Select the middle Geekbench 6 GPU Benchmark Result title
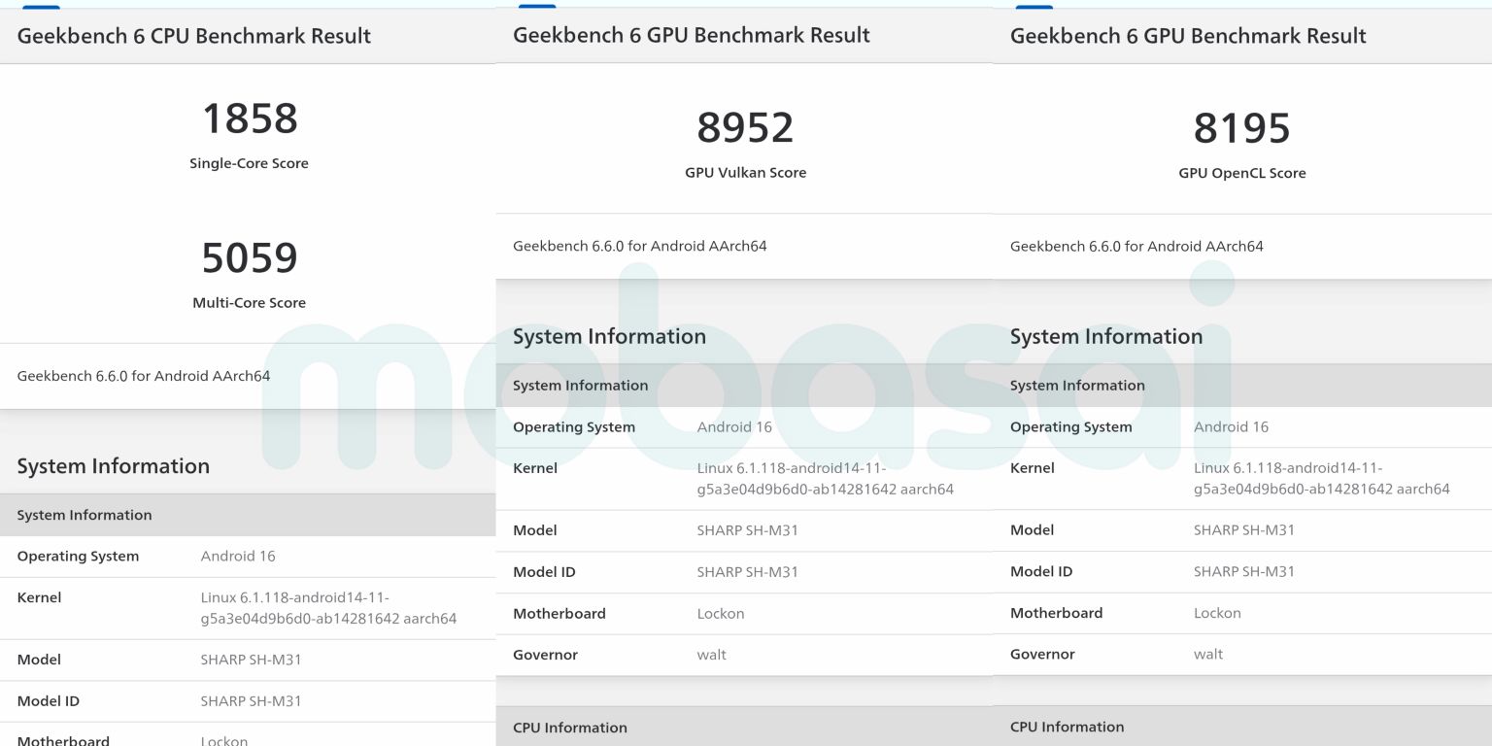Image resolution: width=1492 pixels, height=746 pixels. (692, 35)
